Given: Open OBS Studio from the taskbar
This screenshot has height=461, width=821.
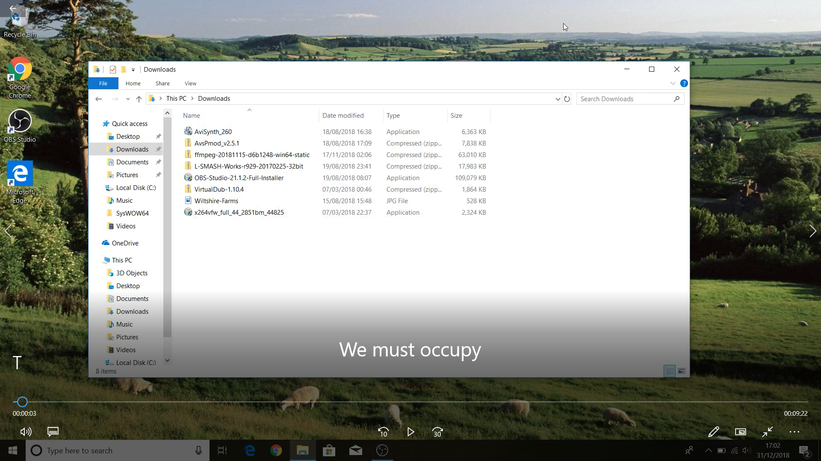Looking at the screenshot, I should pos(382,450).
